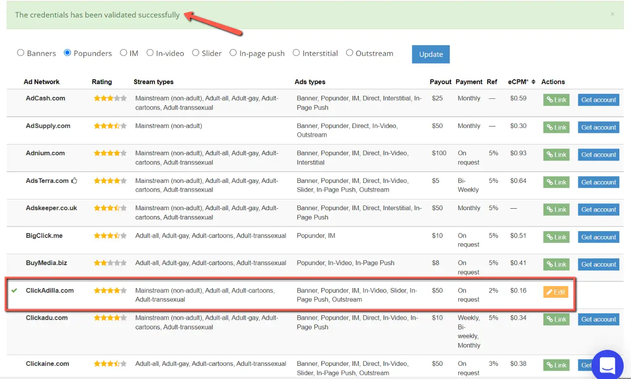Click the AdSupply.com network name

point(48,126)
